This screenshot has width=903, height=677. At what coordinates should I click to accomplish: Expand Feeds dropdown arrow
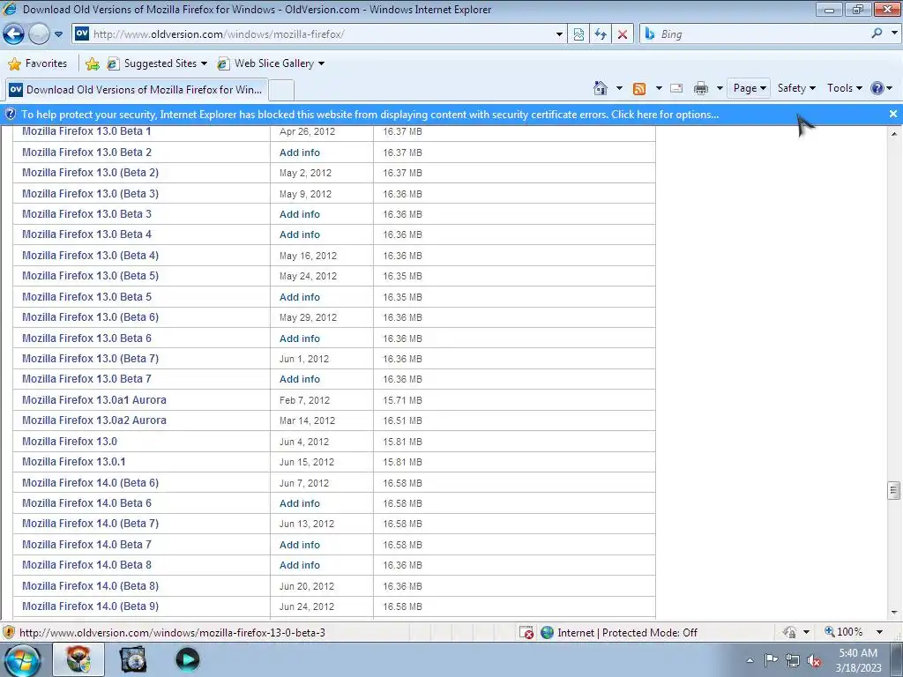(659, 88)
